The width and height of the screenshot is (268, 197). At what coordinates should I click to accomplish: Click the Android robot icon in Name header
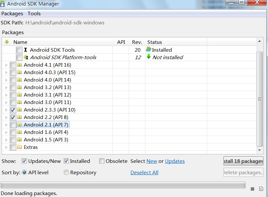click(x=7, y=42)
